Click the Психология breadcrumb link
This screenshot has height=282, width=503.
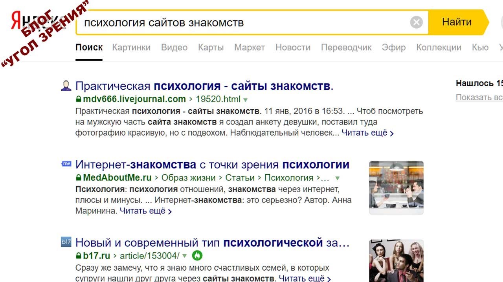click(289, 177)
